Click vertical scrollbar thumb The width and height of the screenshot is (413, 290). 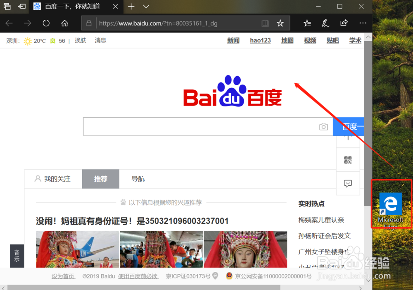[368, 124]
